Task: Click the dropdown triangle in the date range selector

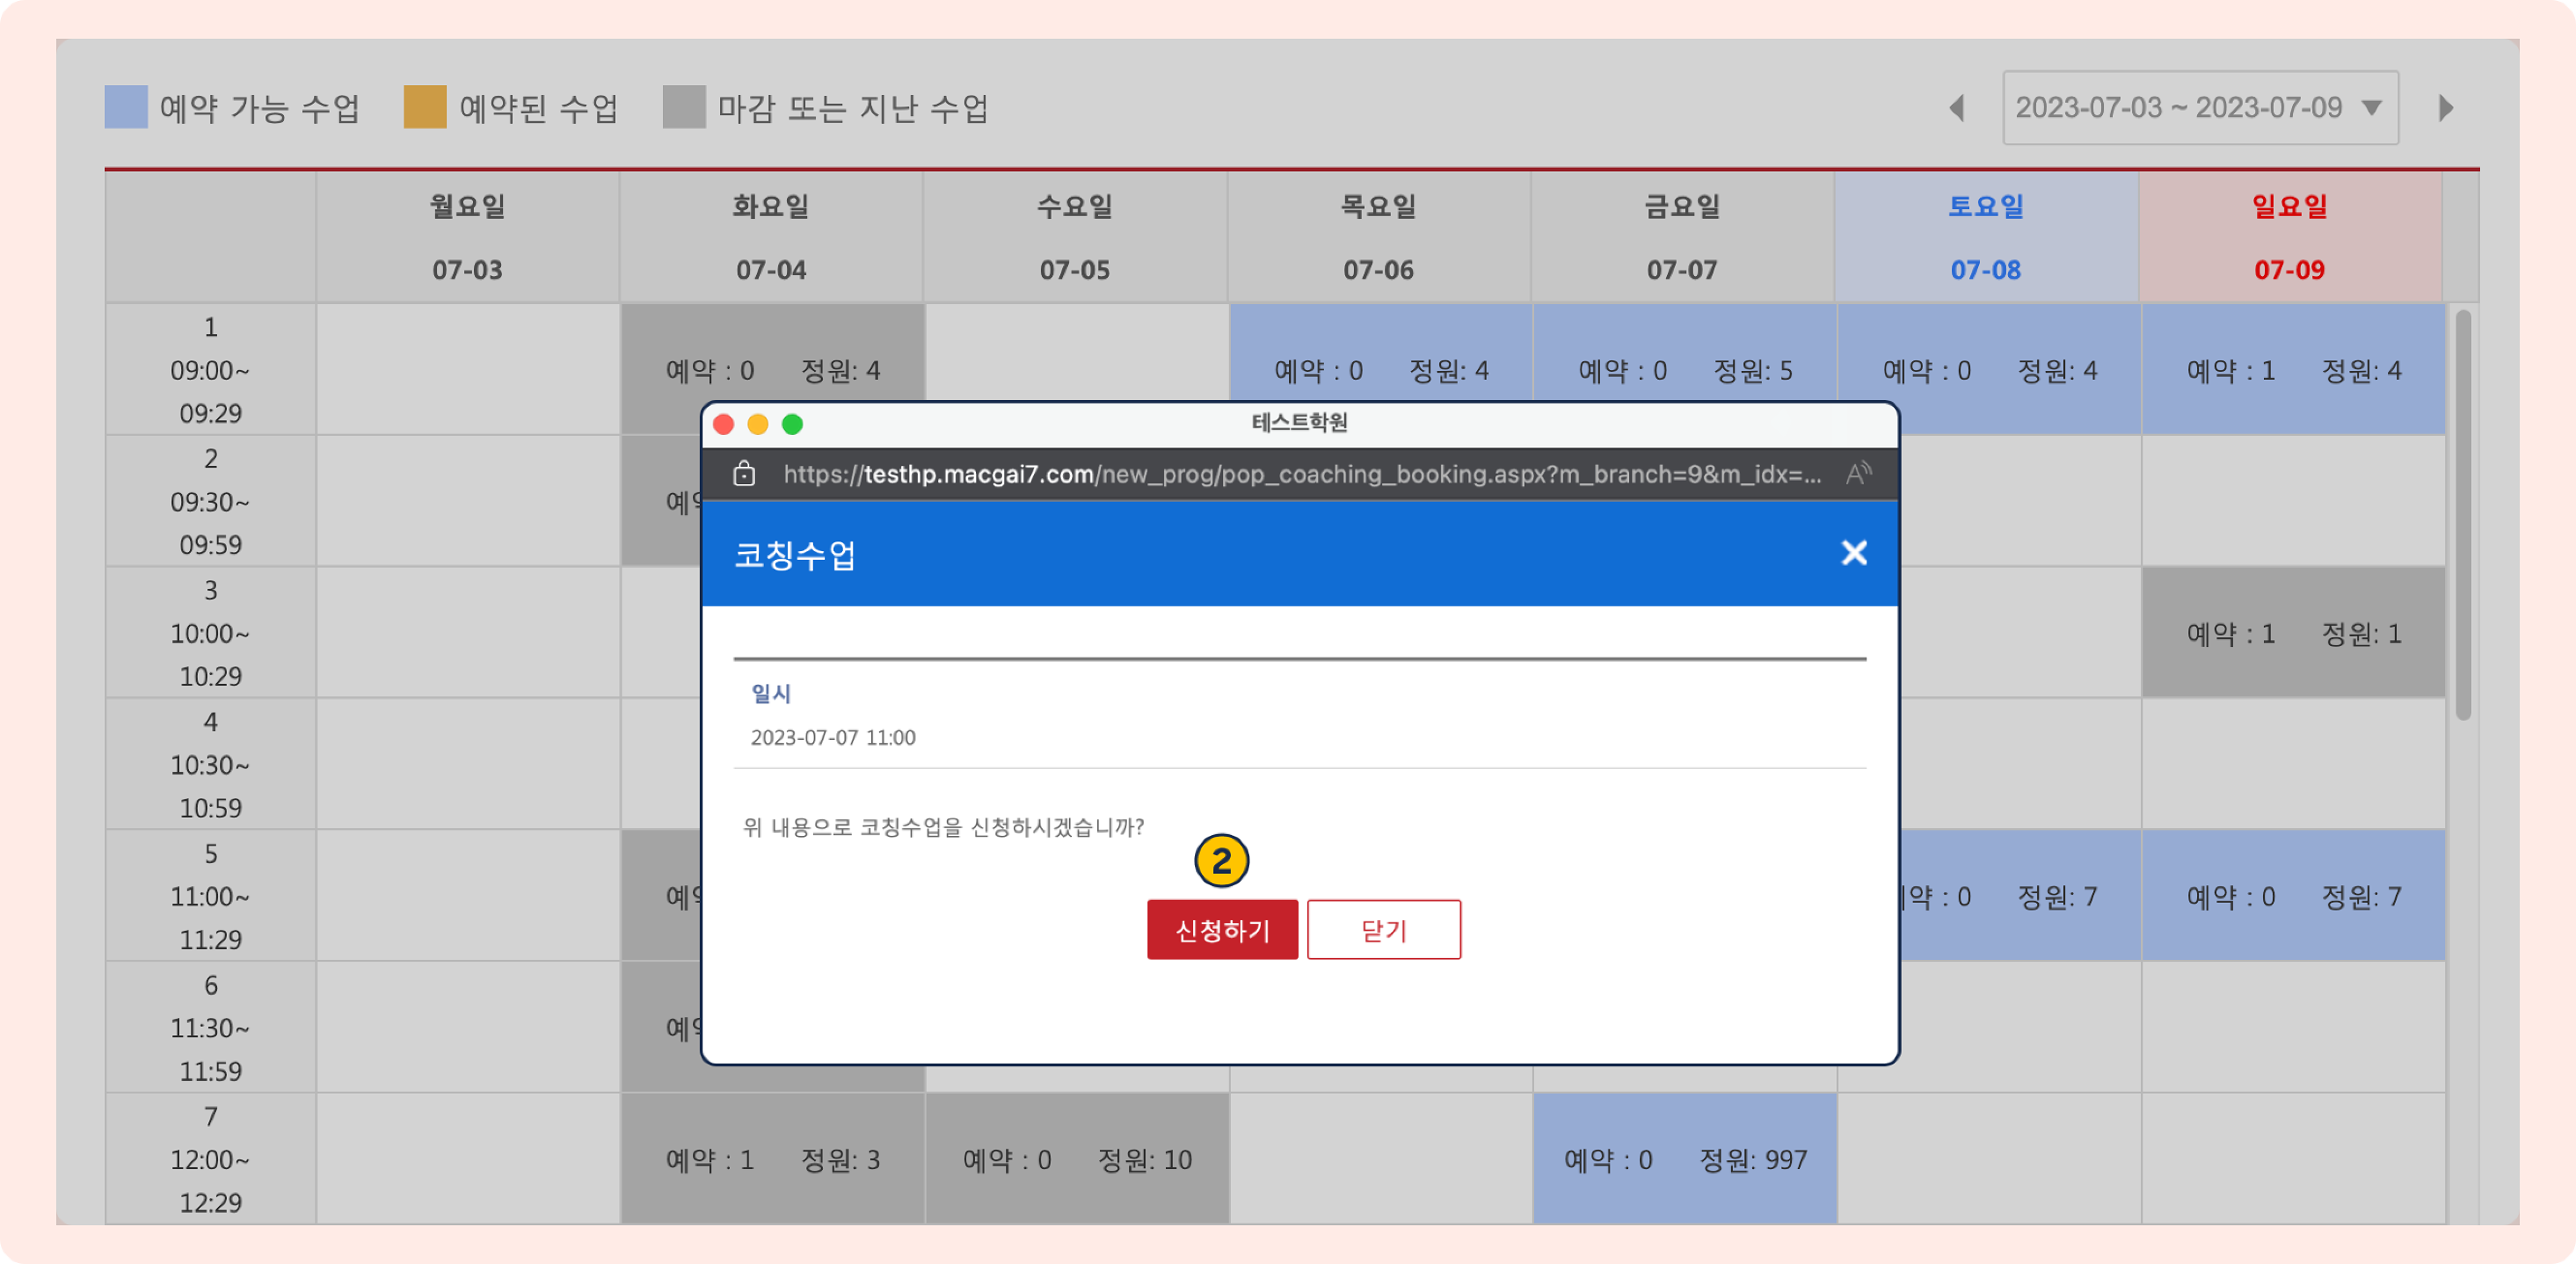Action: tap(2371, 108)
